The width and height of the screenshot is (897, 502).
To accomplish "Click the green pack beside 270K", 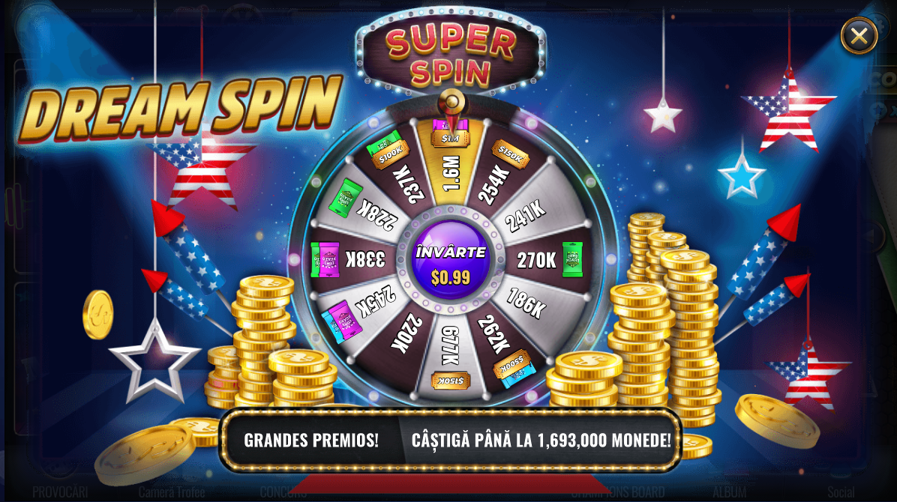I will point(572,259).
